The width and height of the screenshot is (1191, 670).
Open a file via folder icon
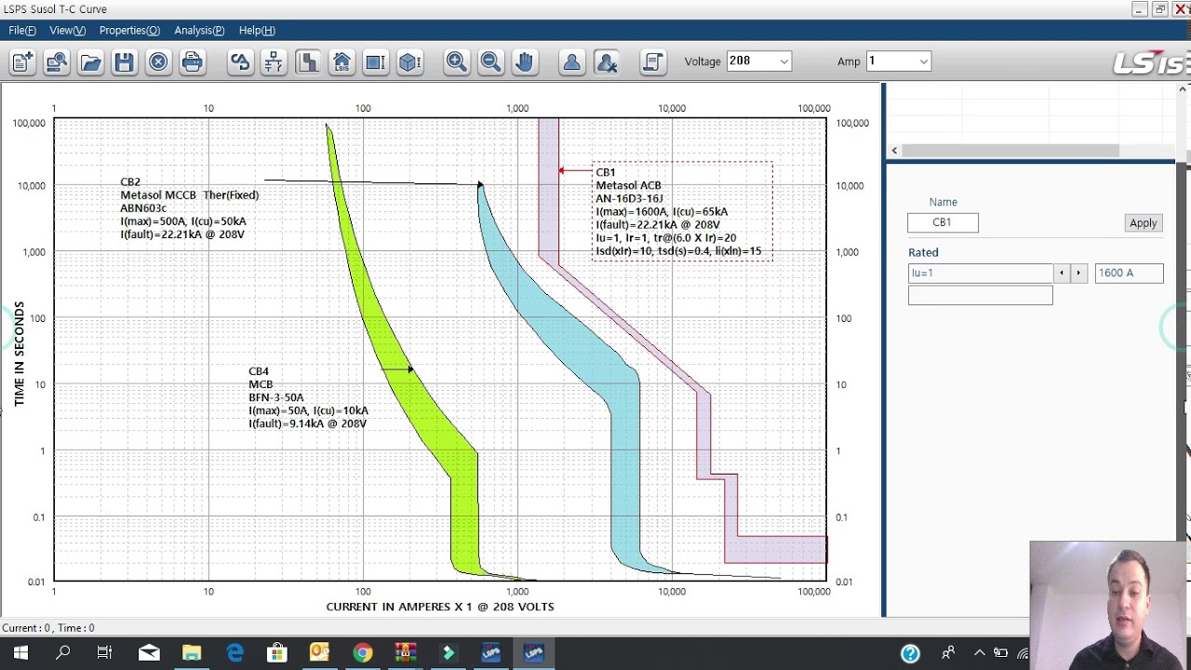pos(90,62)
